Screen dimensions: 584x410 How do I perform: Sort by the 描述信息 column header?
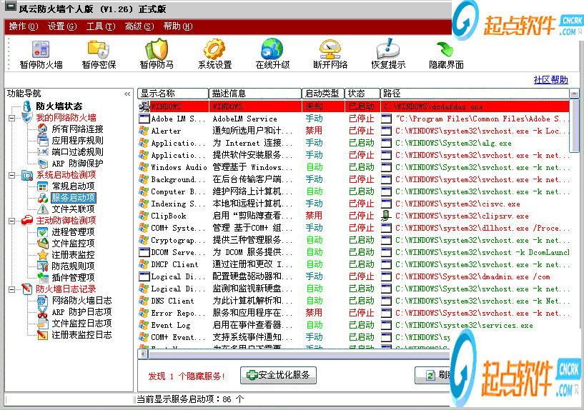point(255,94)
